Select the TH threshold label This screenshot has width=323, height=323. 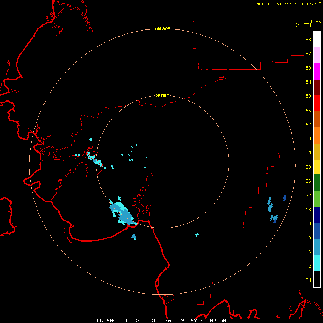pyautogui.click(x=308, y=280)
